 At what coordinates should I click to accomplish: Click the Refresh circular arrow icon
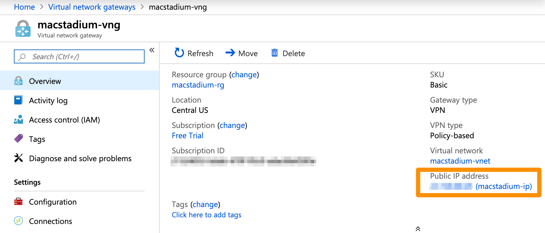pyautogui.click(x=179, y=53)
